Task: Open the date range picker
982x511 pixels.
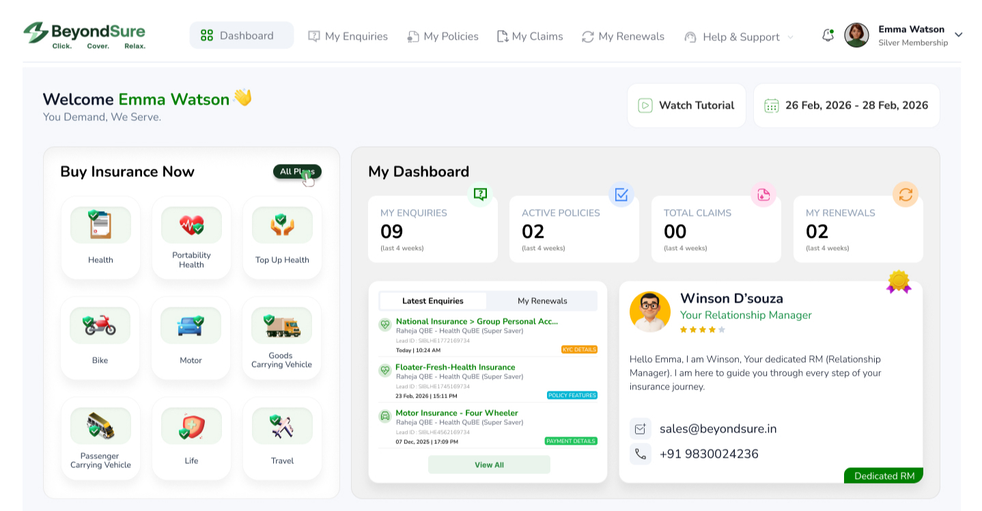Action: [x=847, y=105]
